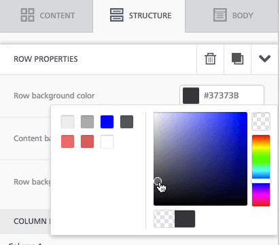
Task: Delete row using the trash icon
Action: tap(210, 59)
